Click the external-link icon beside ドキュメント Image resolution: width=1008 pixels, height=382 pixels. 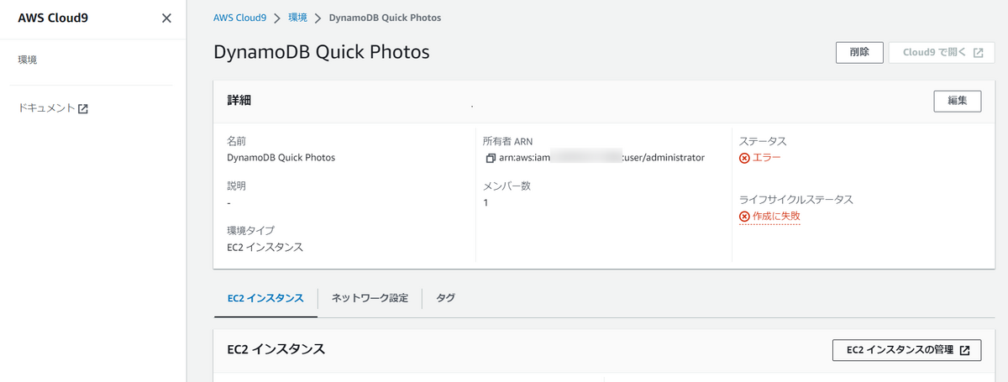coord(83,109)
